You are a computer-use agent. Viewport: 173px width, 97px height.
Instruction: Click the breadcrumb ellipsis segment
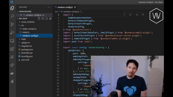coord(82,12)
